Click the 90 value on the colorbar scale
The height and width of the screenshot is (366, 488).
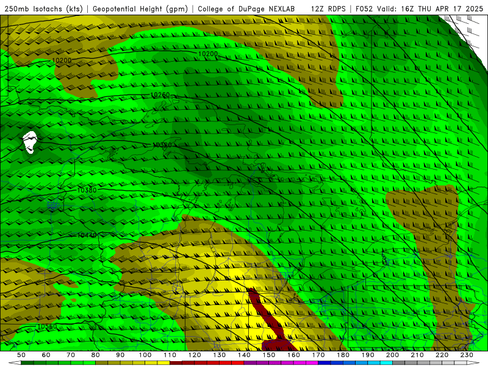(x=120, y=355)
